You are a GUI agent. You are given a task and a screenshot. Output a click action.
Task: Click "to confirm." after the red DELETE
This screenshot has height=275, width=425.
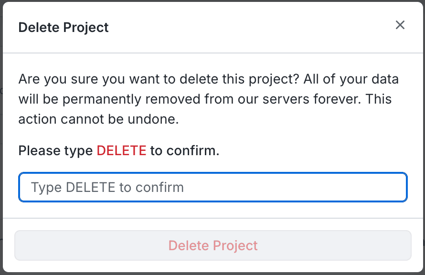[x=184, y=151]
